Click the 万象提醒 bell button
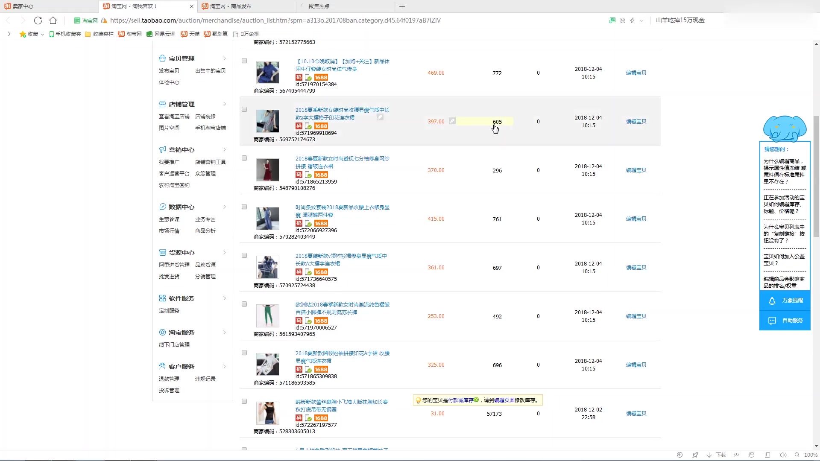The image size is (820, 461). coord(785,301)
